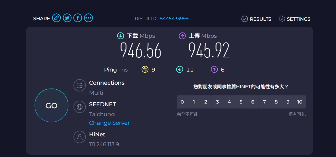The image size is (336, 157).
Task: Click the SEEDNET globe icon
Action: coord(80,107)
